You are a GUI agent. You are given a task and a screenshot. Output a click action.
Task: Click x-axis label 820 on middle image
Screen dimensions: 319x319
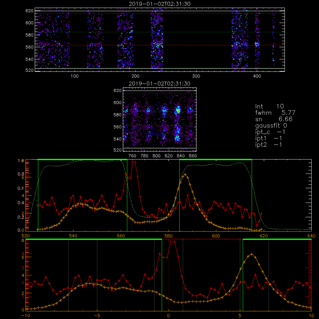coord(169,156)
